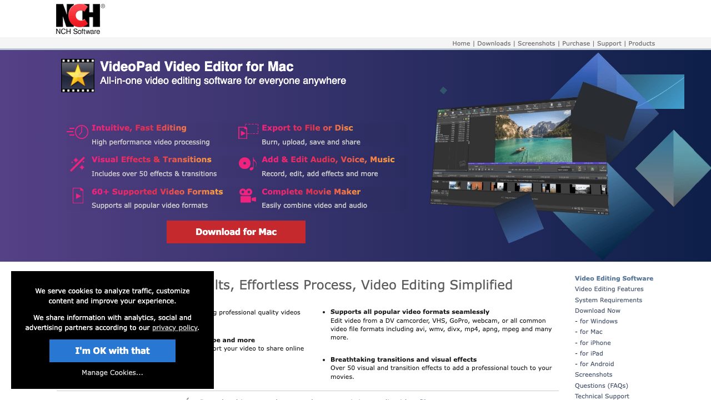Viewport: 711px width, 400px height.
Task: Click the Complete Movie Maker camera icon
Action: [x=248, y=196]
